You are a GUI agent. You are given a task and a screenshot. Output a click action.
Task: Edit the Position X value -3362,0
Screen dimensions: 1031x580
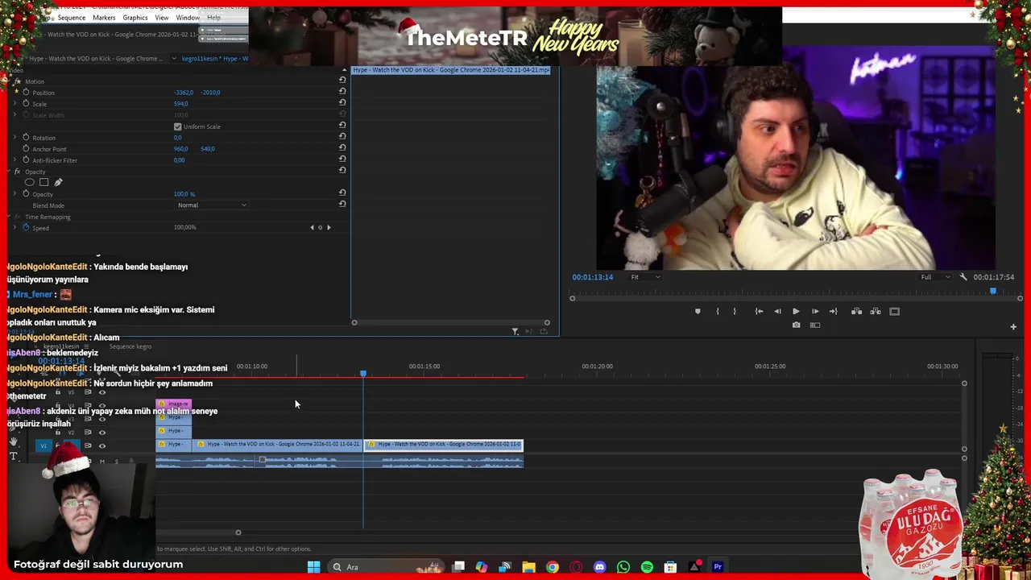pos(184,93)
